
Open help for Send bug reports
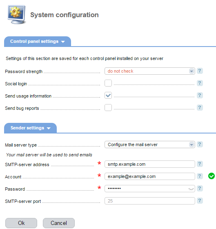coord(200,108)
